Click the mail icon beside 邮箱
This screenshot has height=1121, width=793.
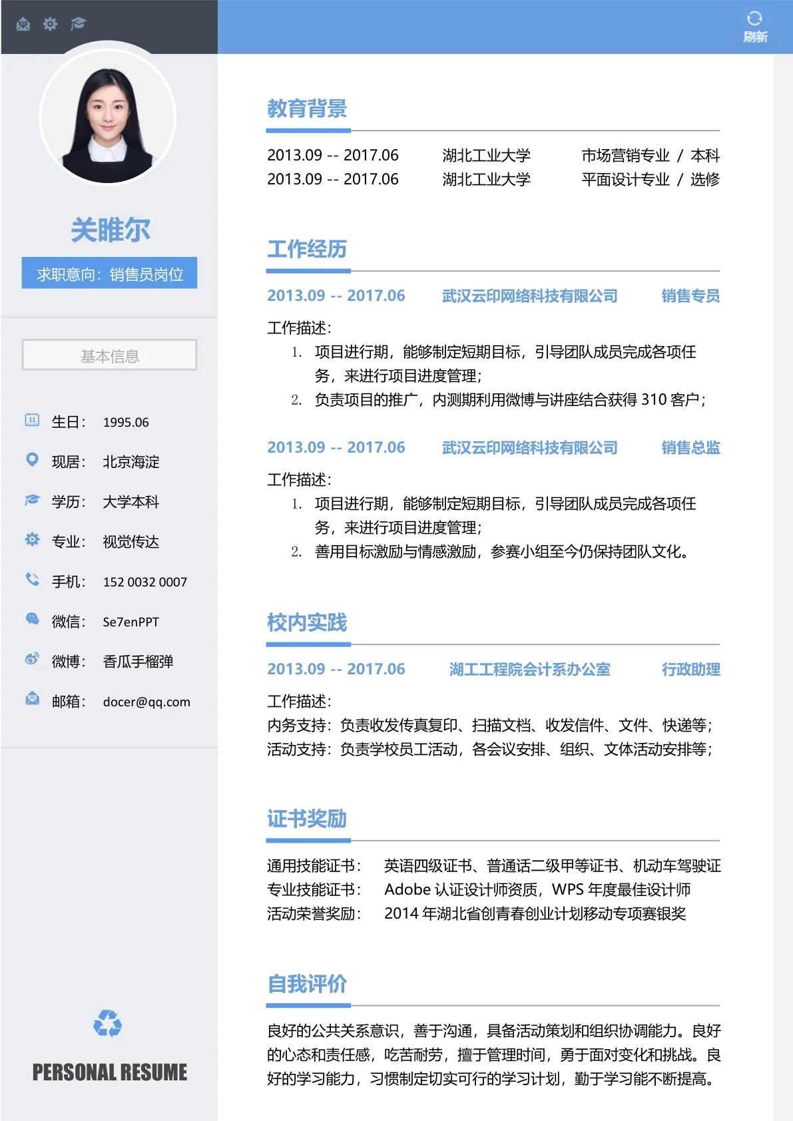click(x=32, y=699)
